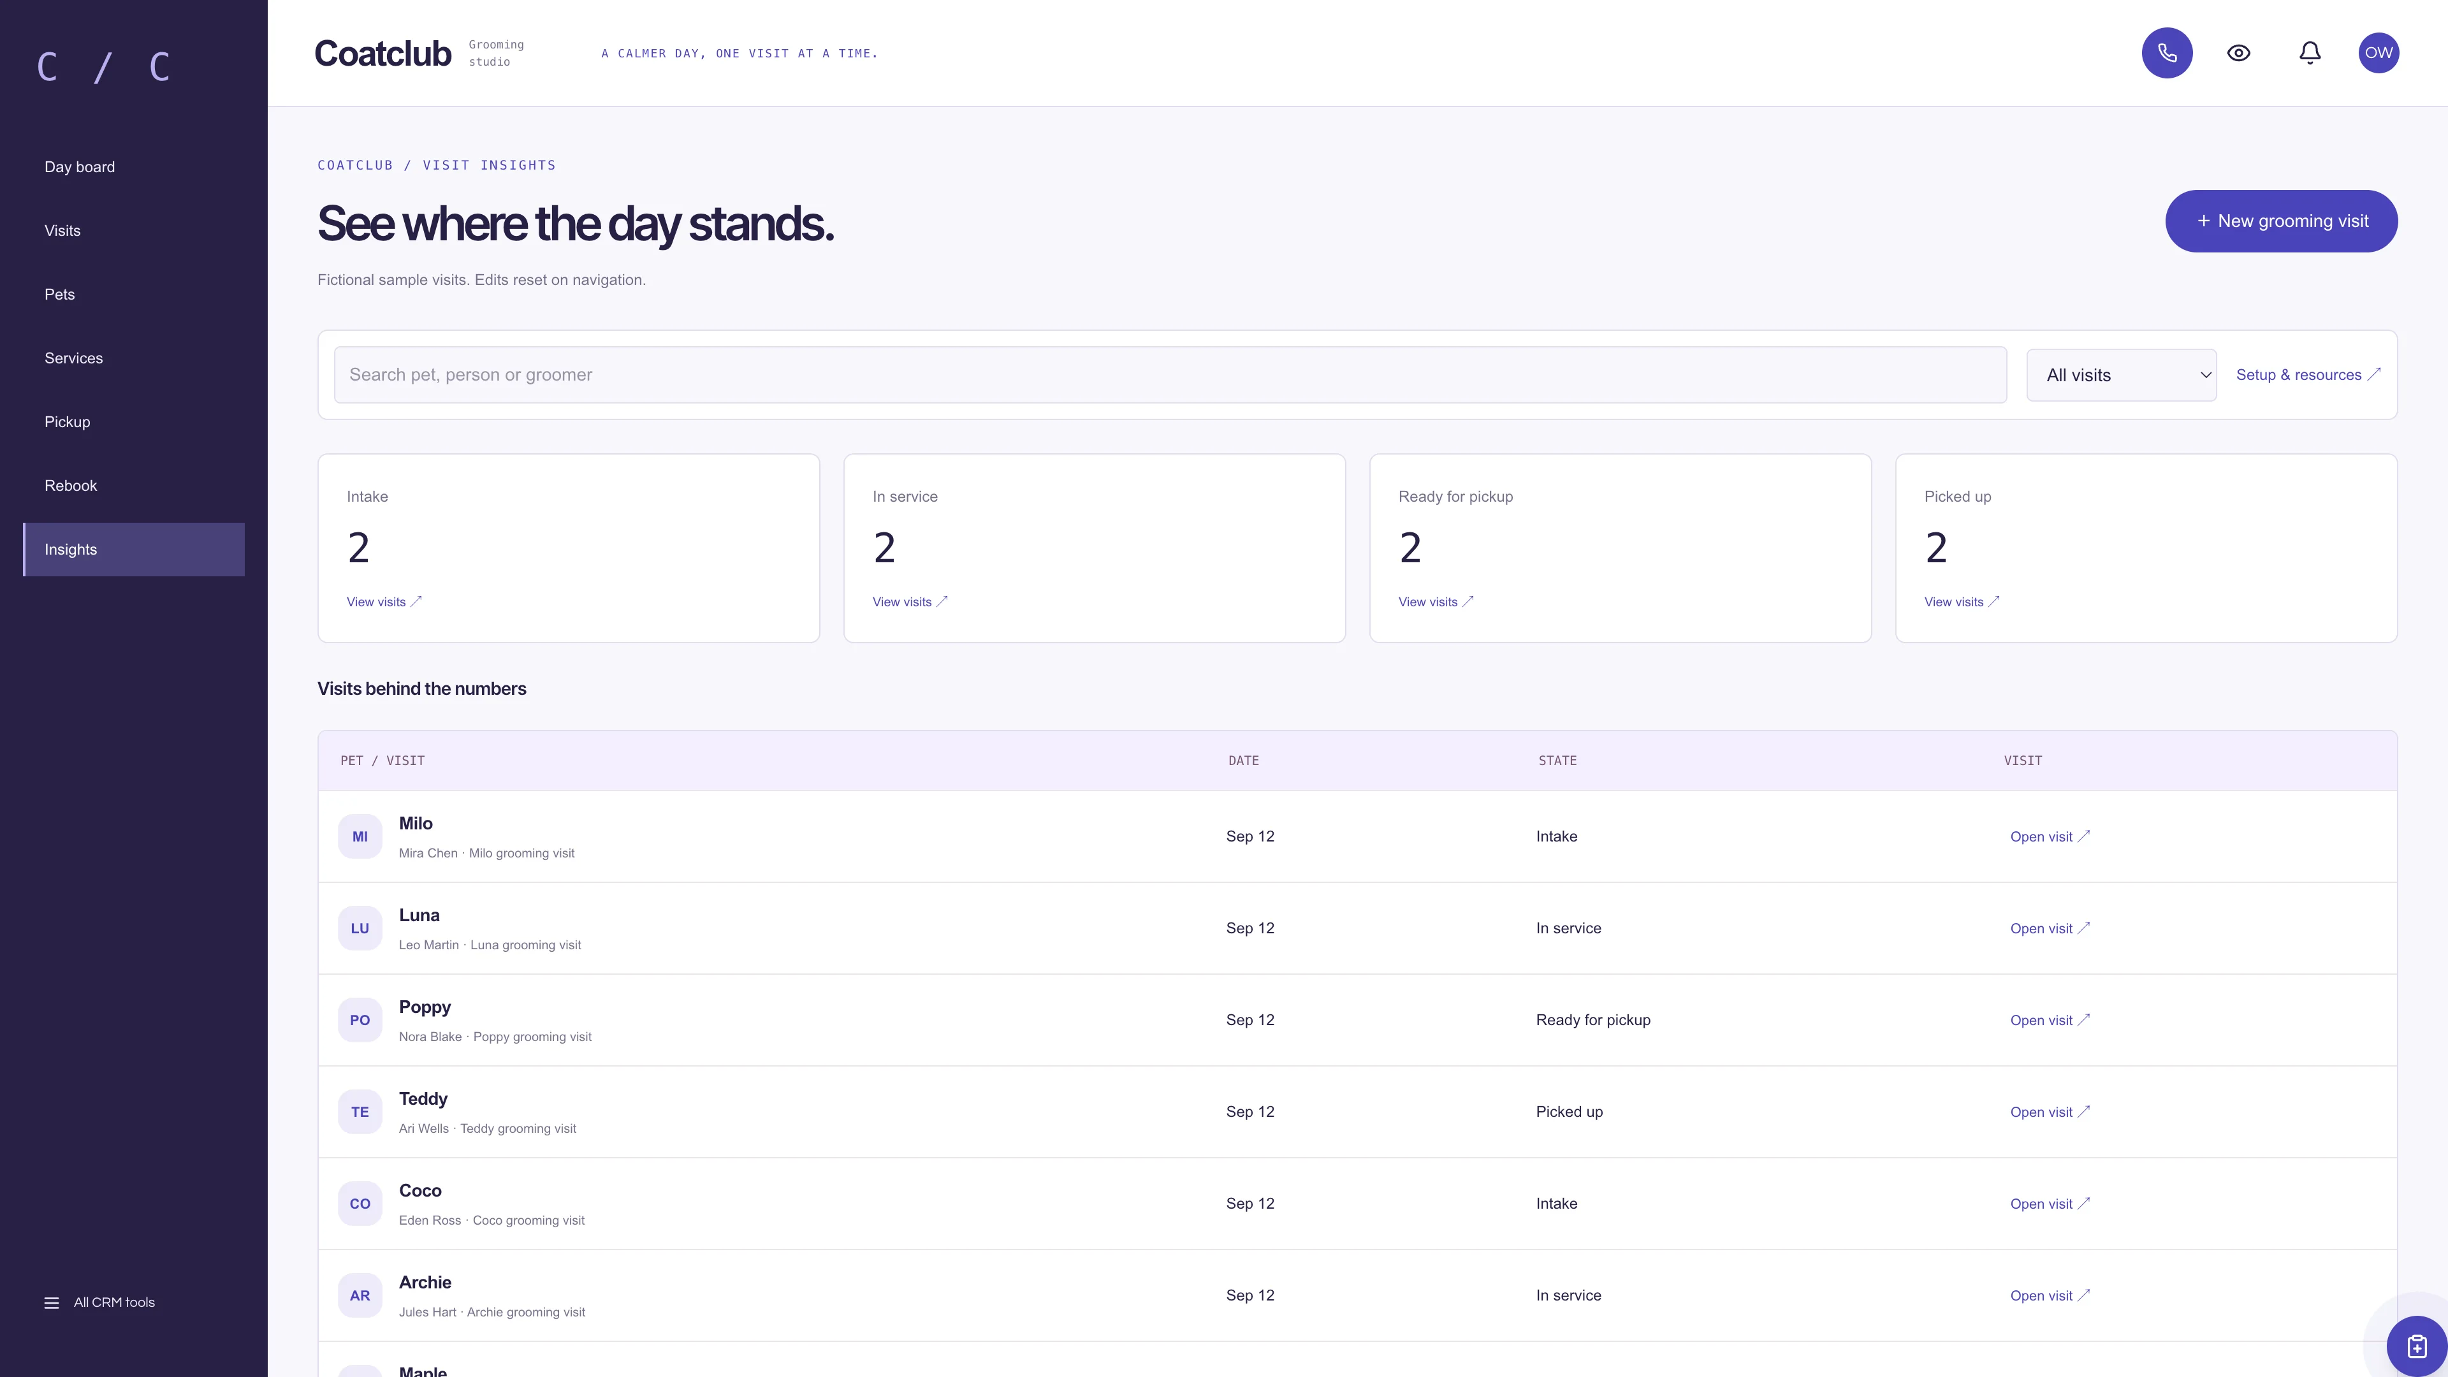Open visit for Luna
This screenshot has height=1377, width=2448.
pos(2050,928)
